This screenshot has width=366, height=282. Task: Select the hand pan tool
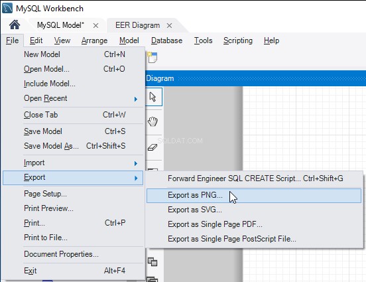(153, 121)
